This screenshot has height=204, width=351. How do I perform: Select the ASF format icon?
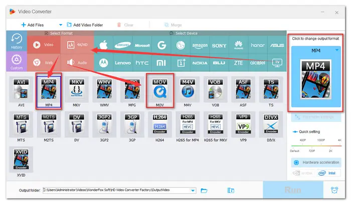pyautogui.click(x=243, y=89)
